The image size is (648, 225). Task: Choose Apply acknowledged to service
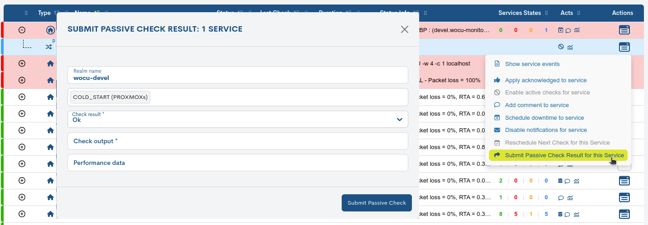tap(546, 80)
